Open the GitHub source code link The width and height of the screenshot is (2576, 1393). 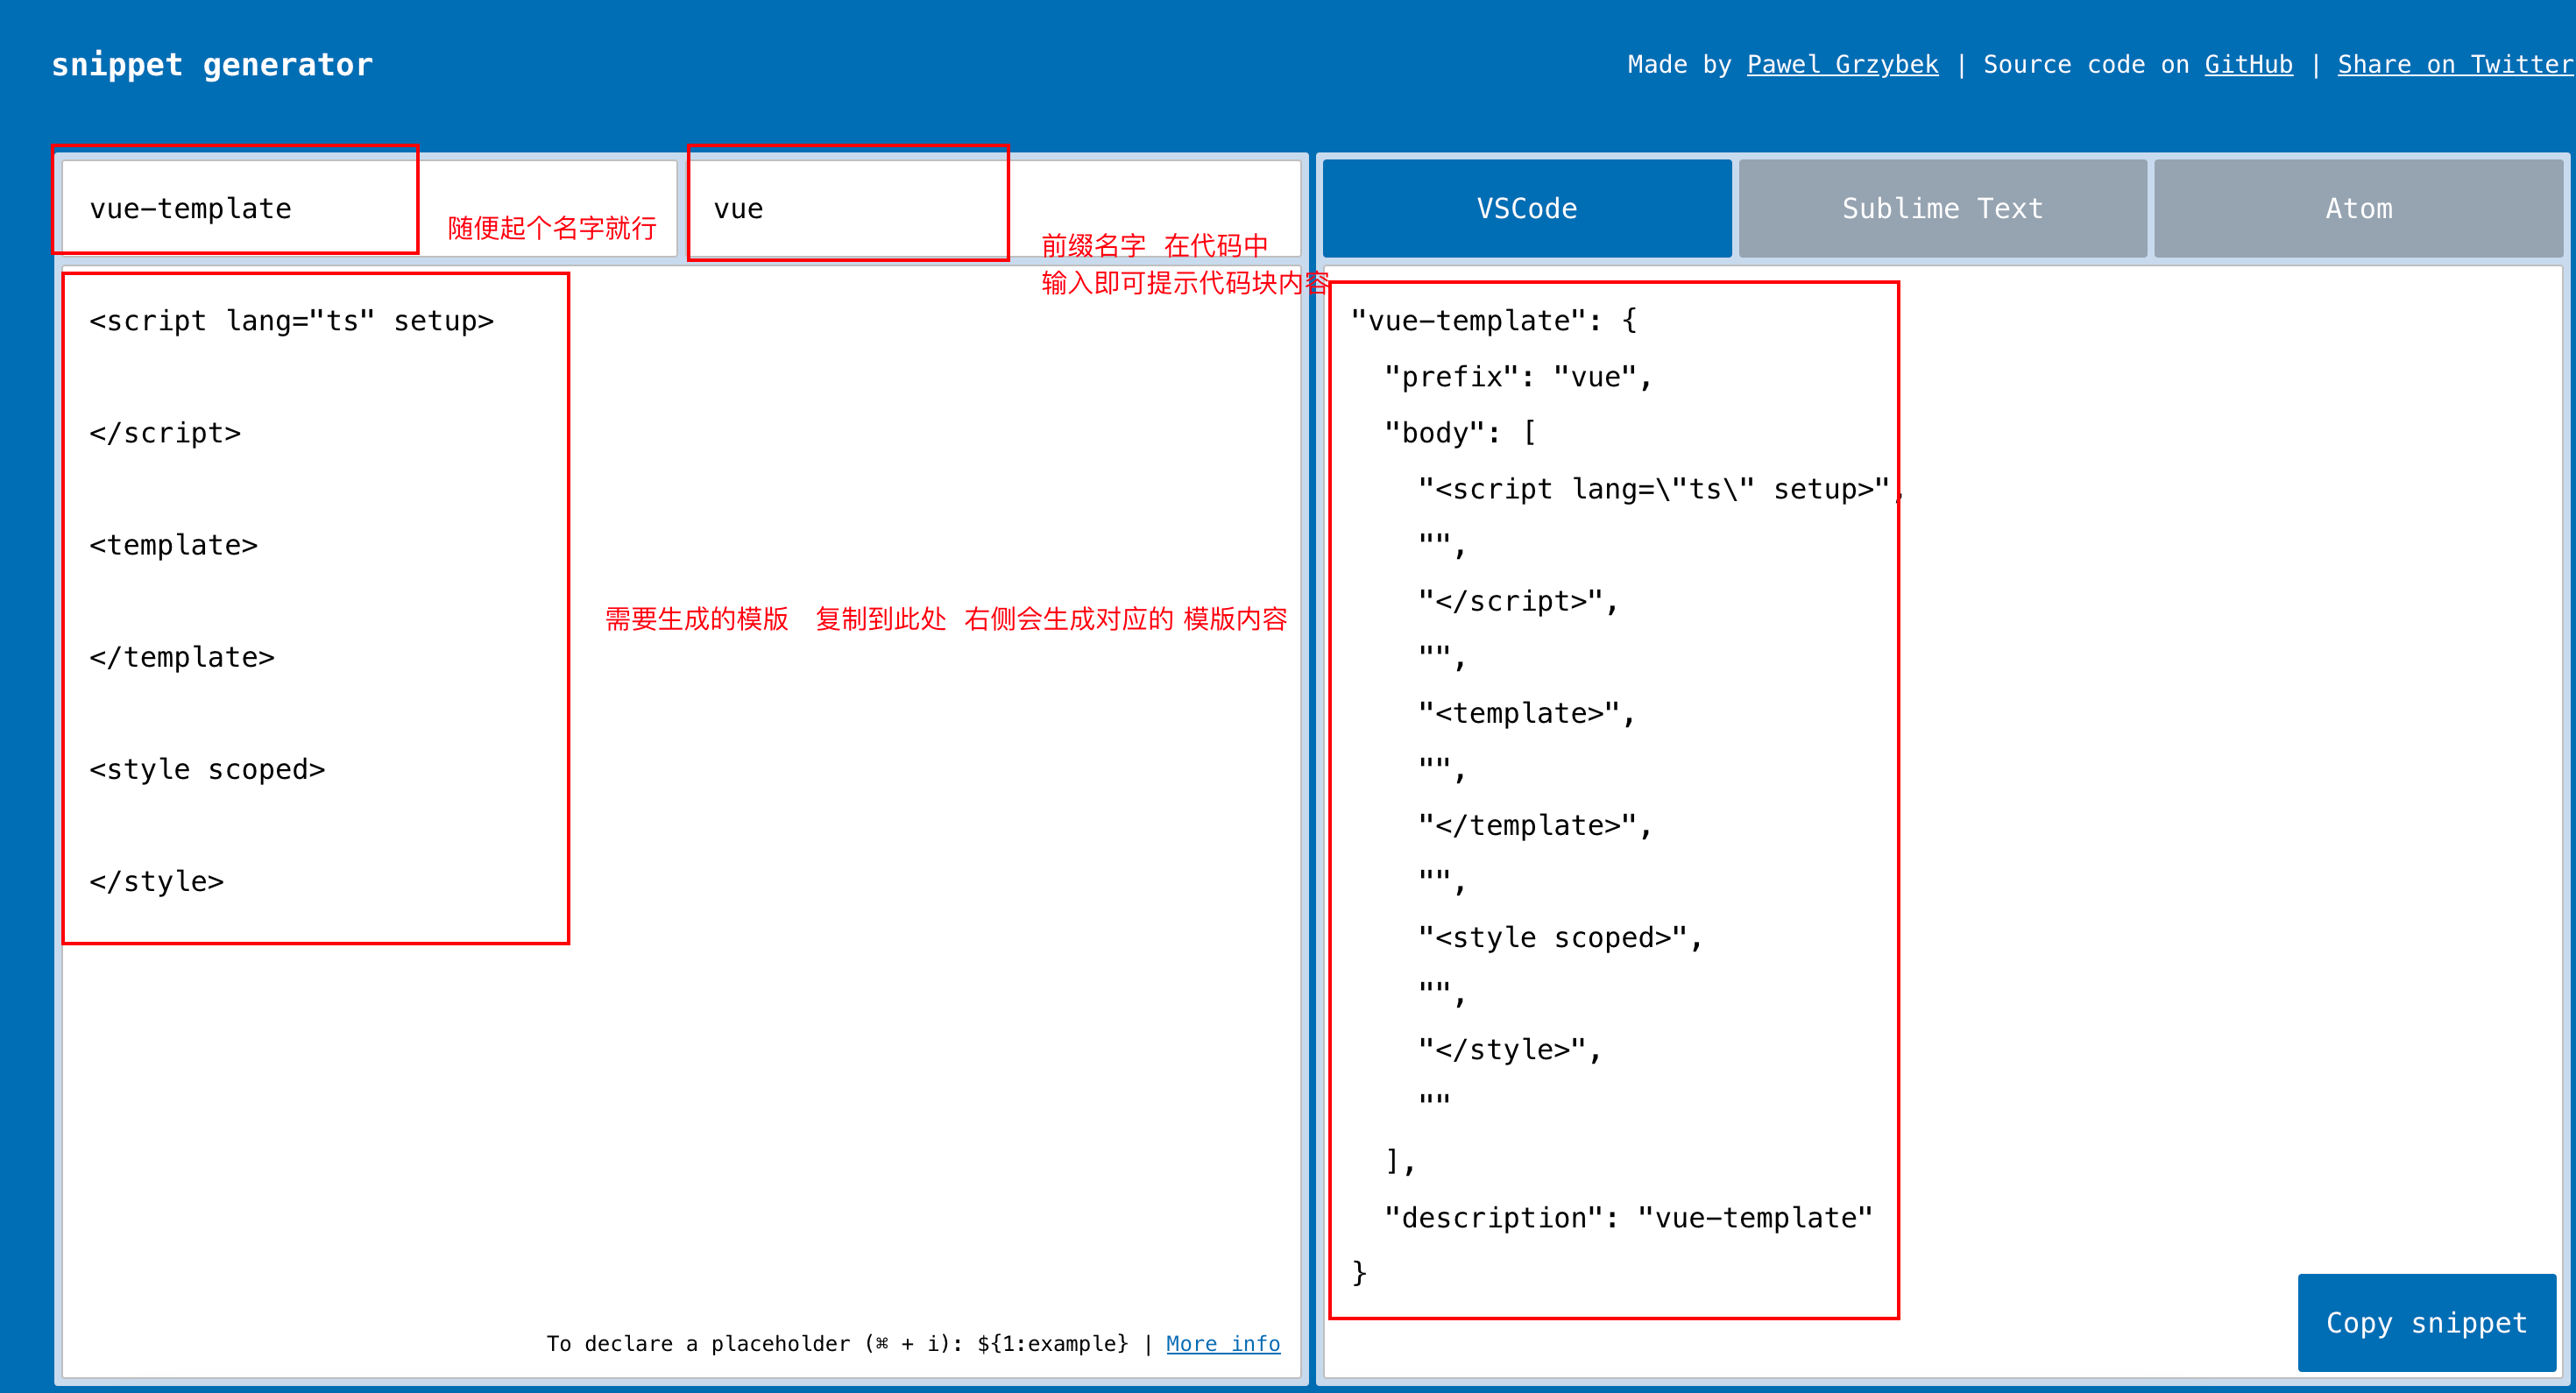pos(2247,65)
